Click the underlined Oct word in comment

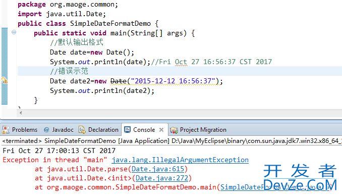pos(181,62)
